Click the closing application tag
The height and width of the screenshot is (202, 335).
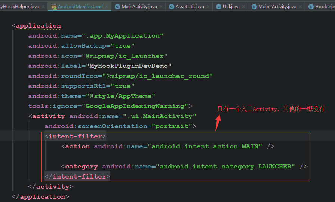click(40, 197)
